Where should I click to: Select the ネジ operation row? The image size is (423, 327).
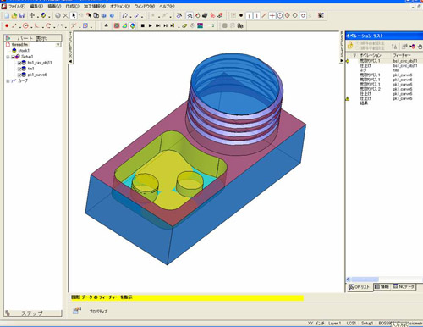385,70
